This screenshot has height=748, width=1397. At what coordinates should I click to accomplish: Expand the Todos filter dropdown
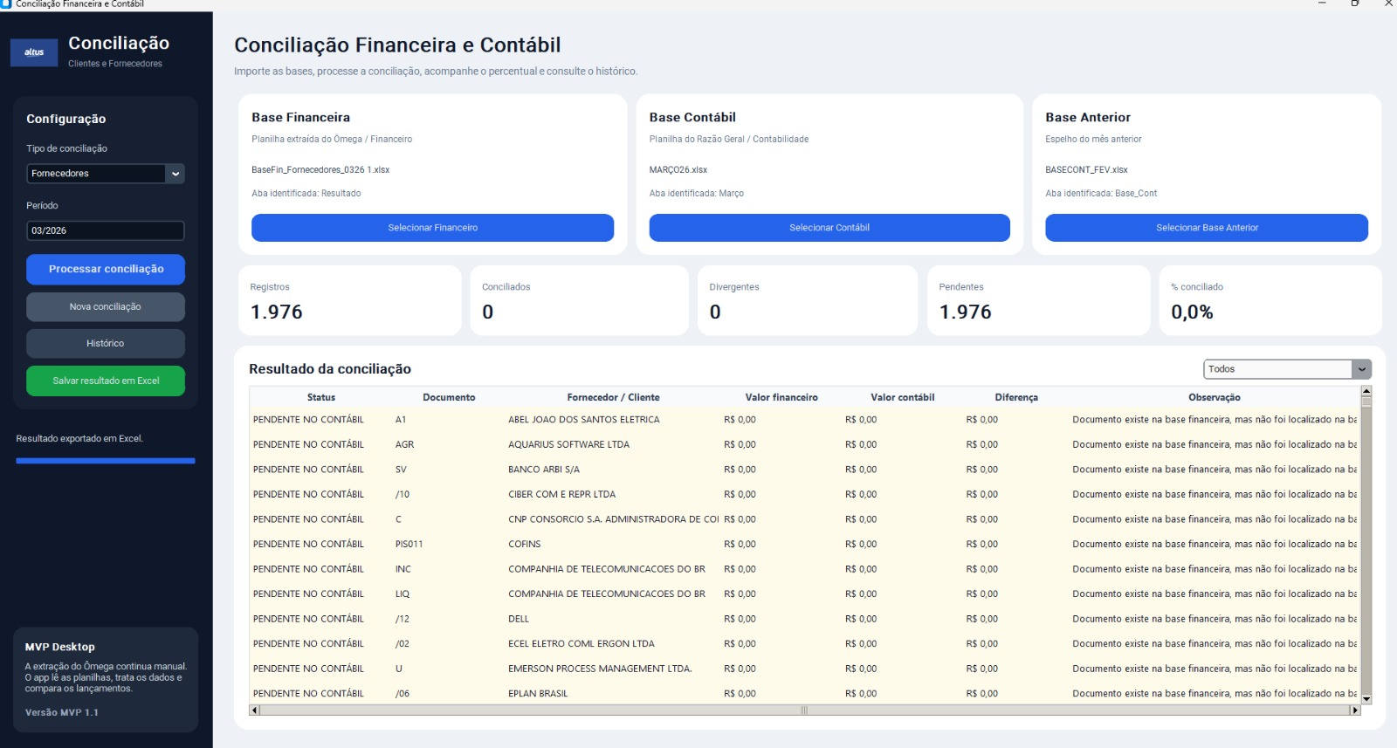click(x=1361, y=369)
